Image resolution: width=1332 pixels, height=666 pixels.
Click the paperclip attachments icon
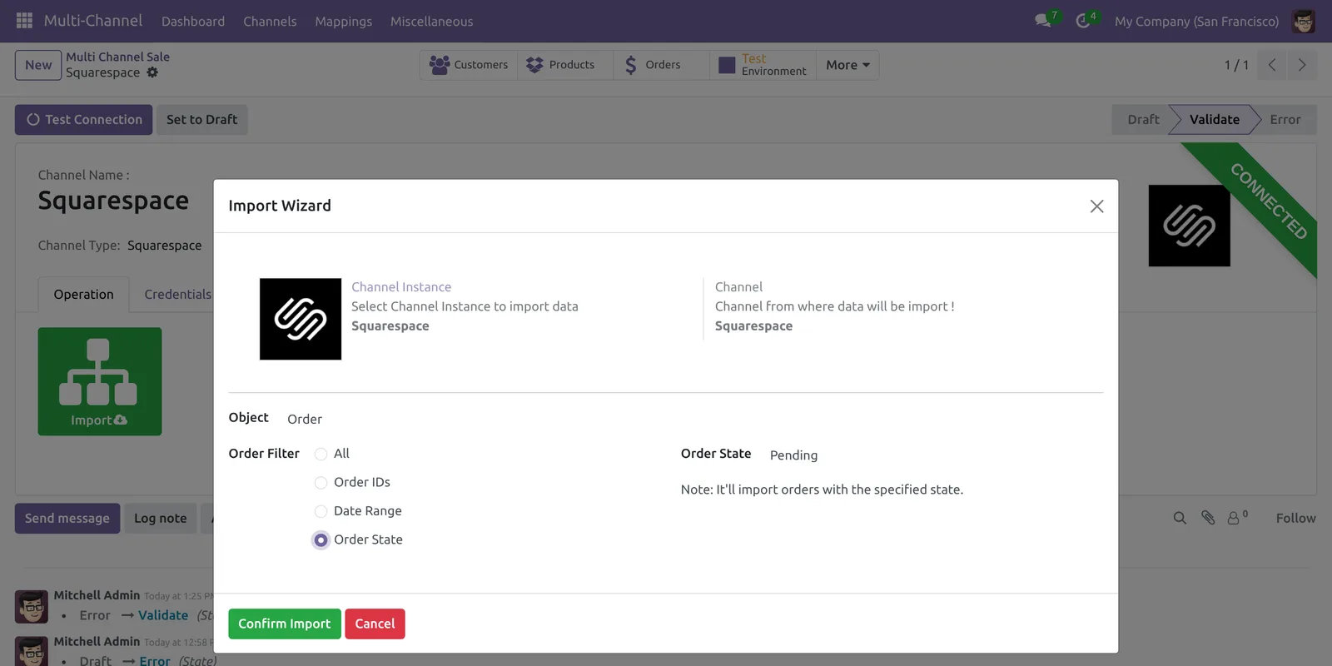point(1208,518)
